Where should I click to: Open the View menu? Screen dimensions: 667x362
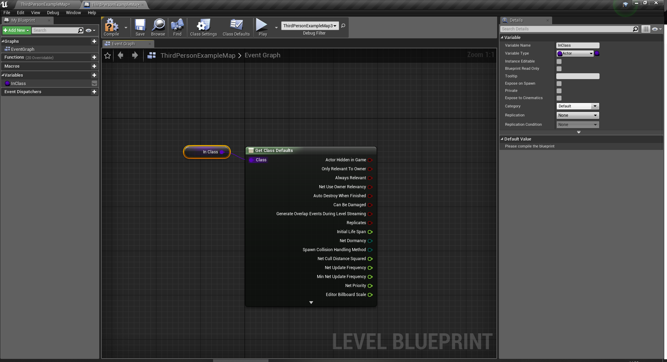(x=36, y=13)
